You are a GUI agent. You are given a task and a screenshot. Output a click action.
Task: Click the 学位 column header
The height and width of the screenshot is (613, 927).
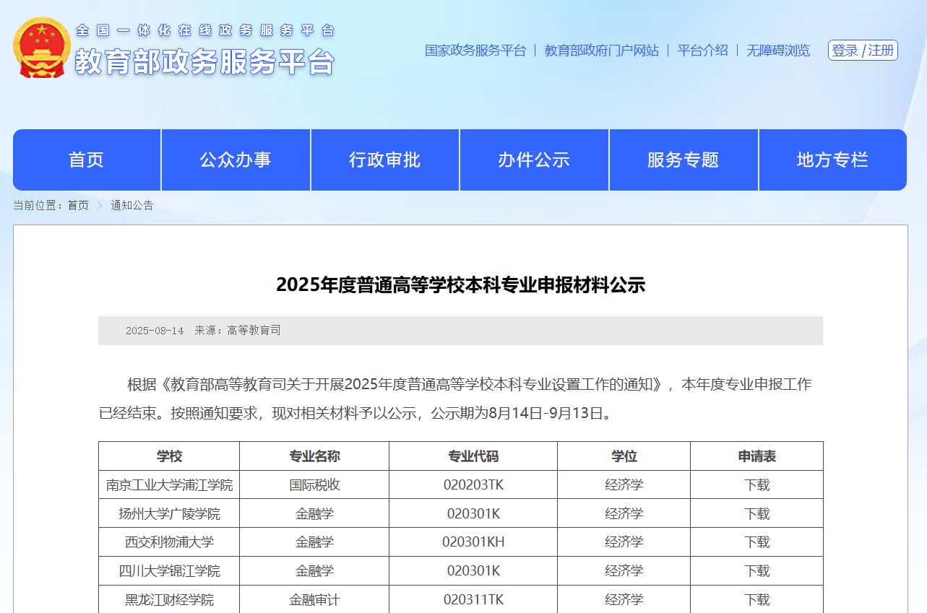pos(624,456)
